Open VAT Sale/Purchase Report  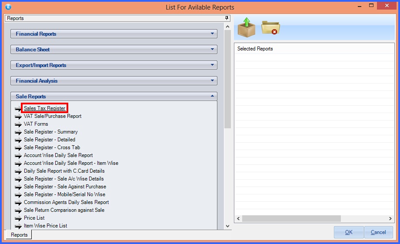(53, 116)
